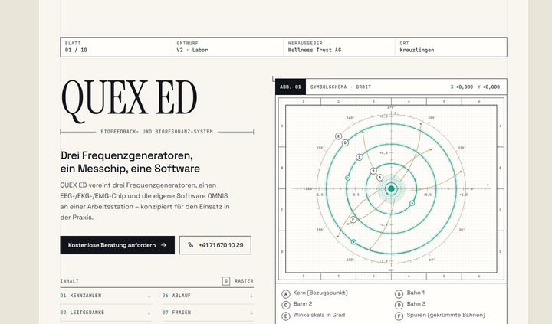Click legend icon E beside Winkelskala in Grad
The height and width of the screenshot is (324, 552).
point(286,316)
